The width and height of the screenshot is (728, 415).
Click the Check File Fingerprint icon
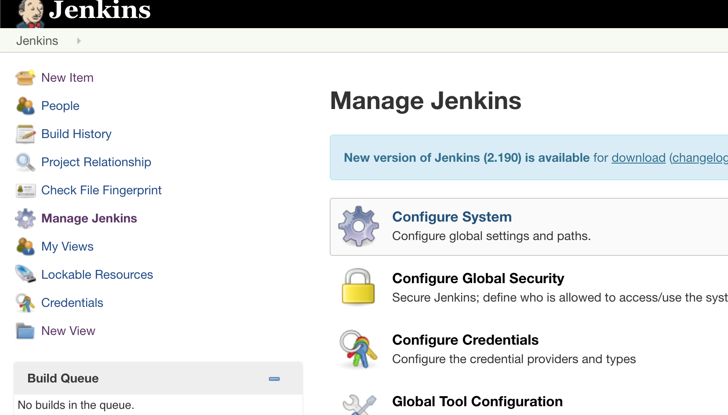25,190
